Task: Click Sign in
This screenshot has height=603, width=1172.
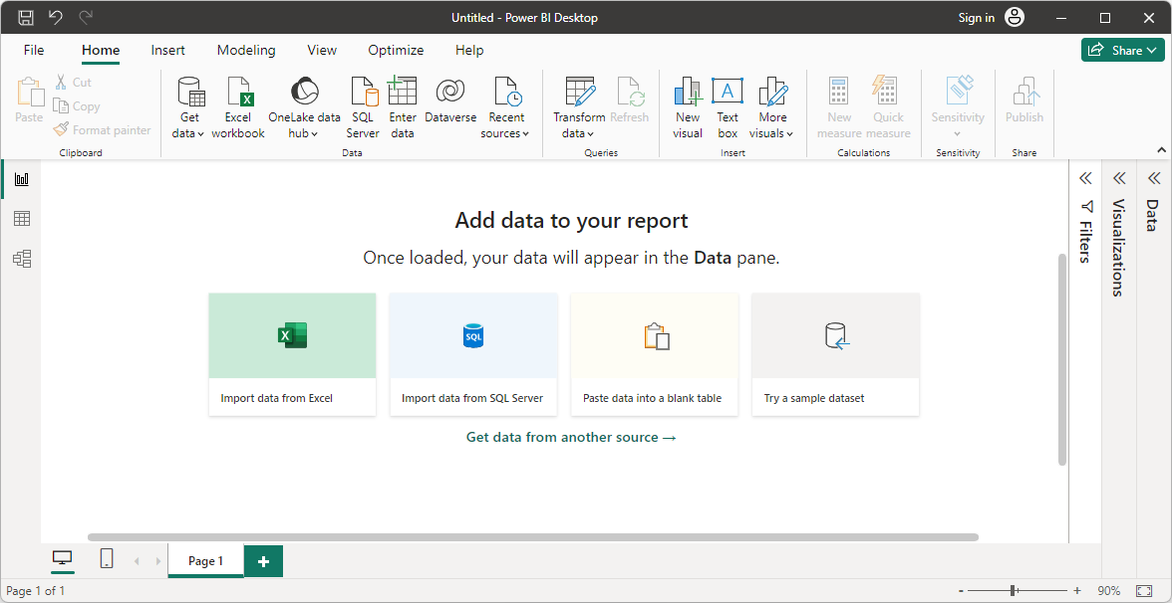Action: tap(977, 17)
